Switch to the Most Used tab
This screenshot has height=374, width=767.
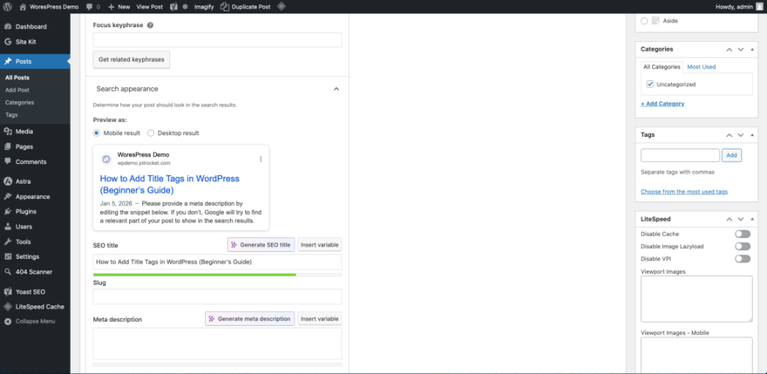coord(702,67)
